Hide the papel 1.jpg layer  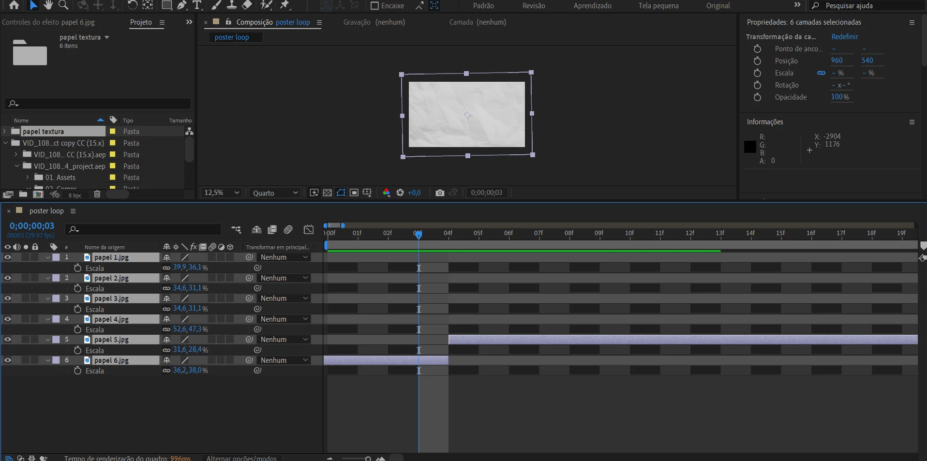point(8,257)
